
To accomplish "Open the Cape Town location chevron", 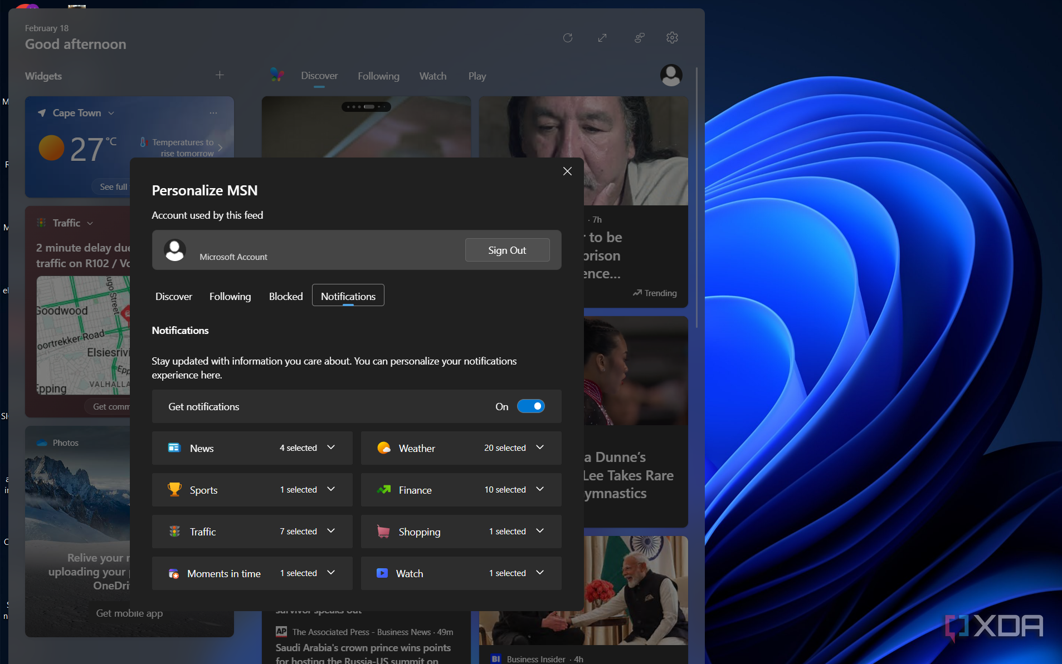I will tap(111, 113).
